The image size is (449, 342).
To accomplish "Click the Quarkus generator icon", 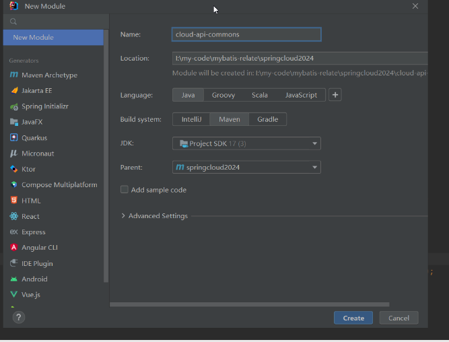I will tap(13, 137).
